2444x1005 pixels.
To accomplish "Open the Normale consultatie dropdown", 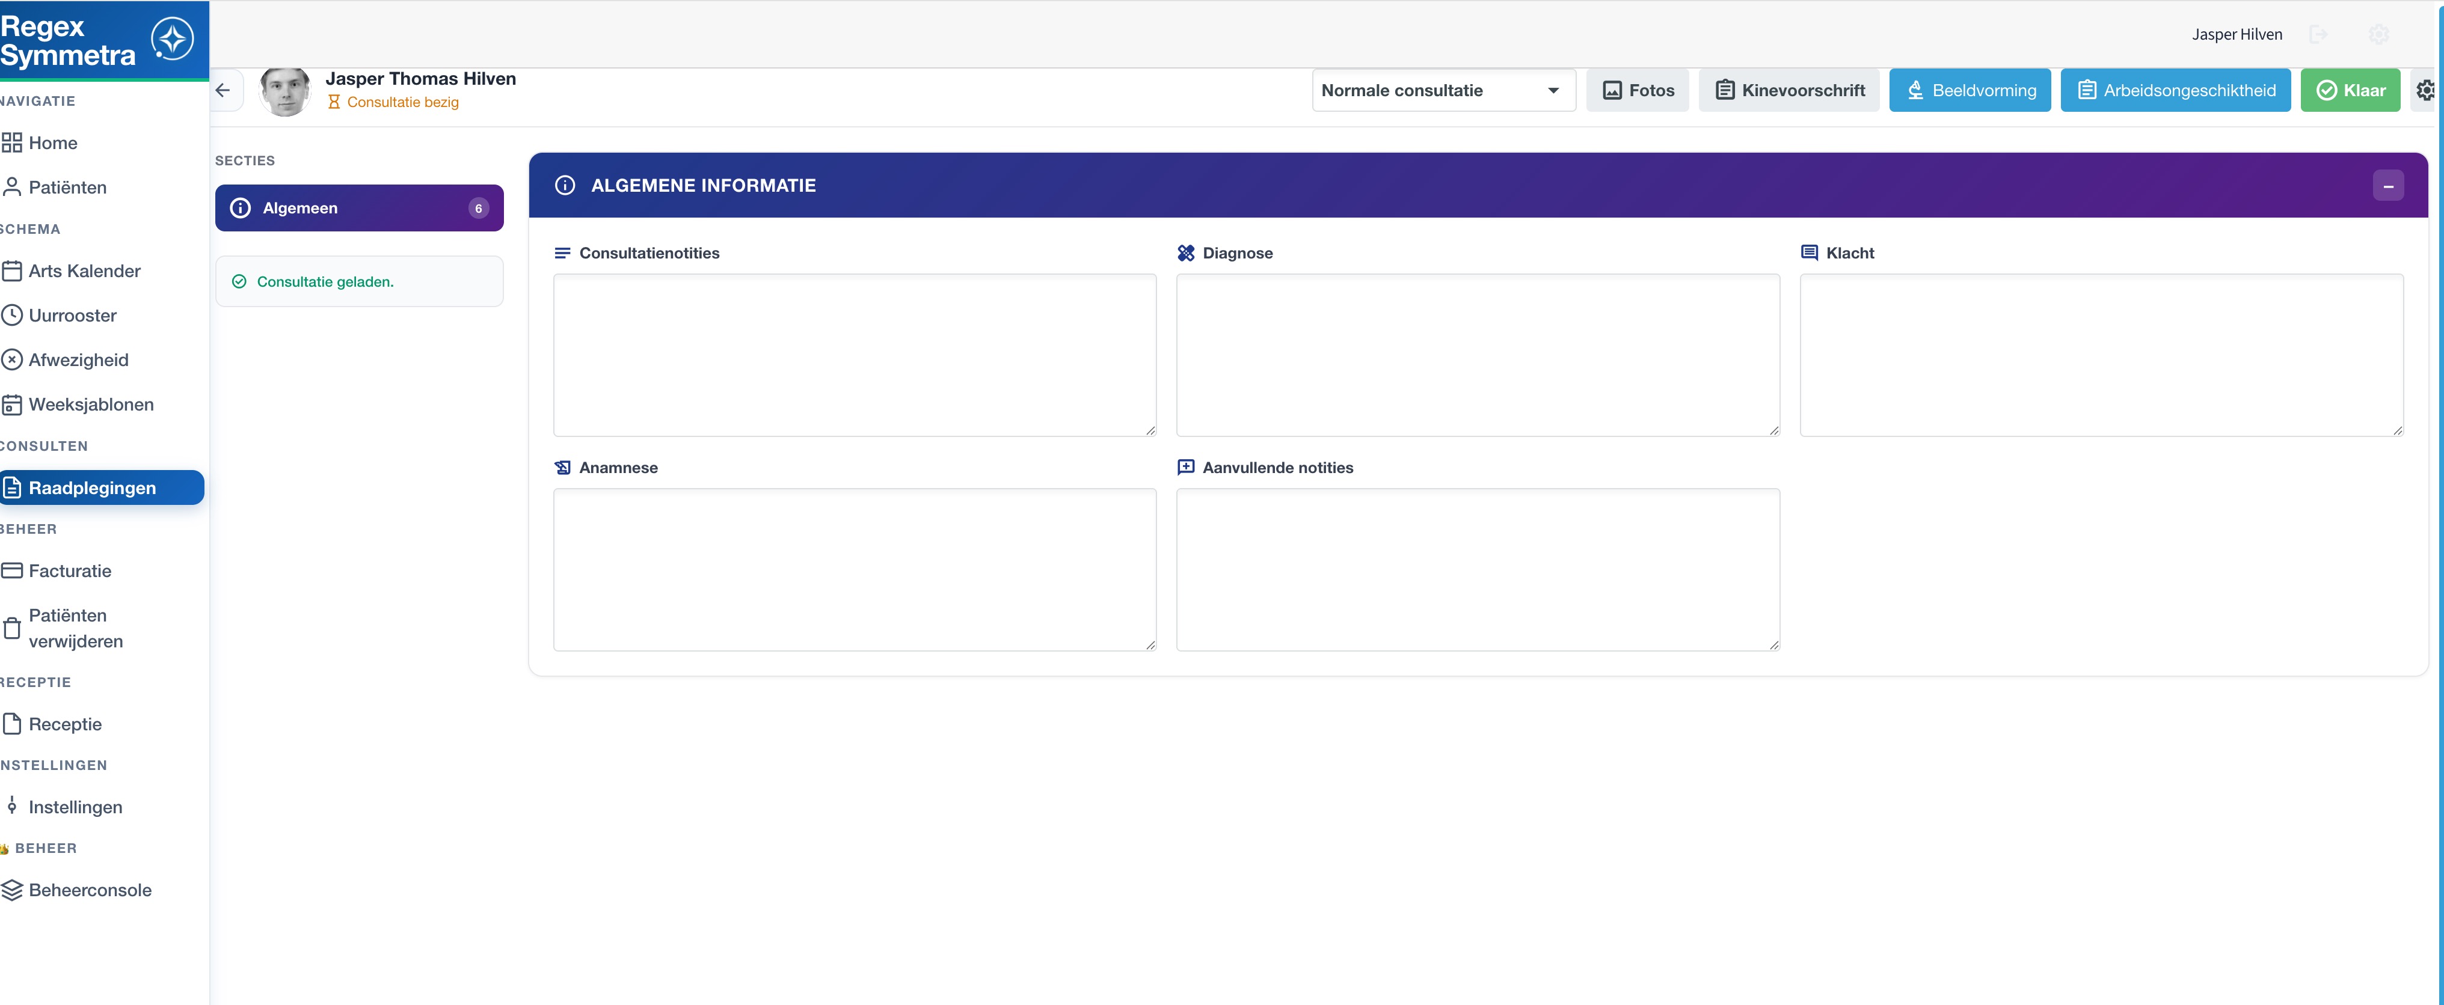I will pos(1443,90).
